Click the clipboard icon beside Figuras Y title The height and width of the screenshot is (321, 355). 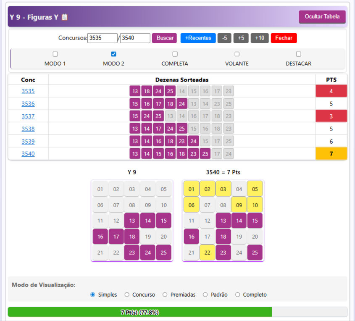click(x=64, y=17)
